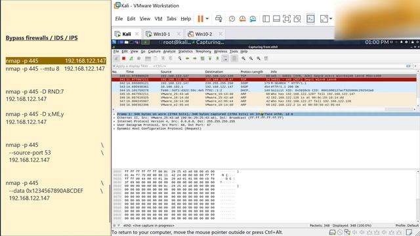Click the go to specified packet icon
The image size is (420, 236).
point(202,58)
